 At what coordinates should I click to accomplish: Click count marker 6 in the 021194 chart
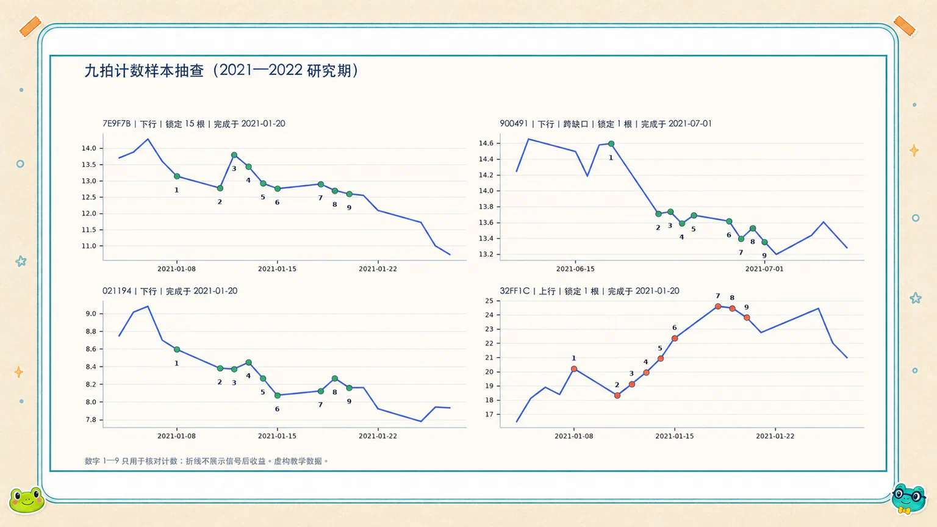[278, 395]
